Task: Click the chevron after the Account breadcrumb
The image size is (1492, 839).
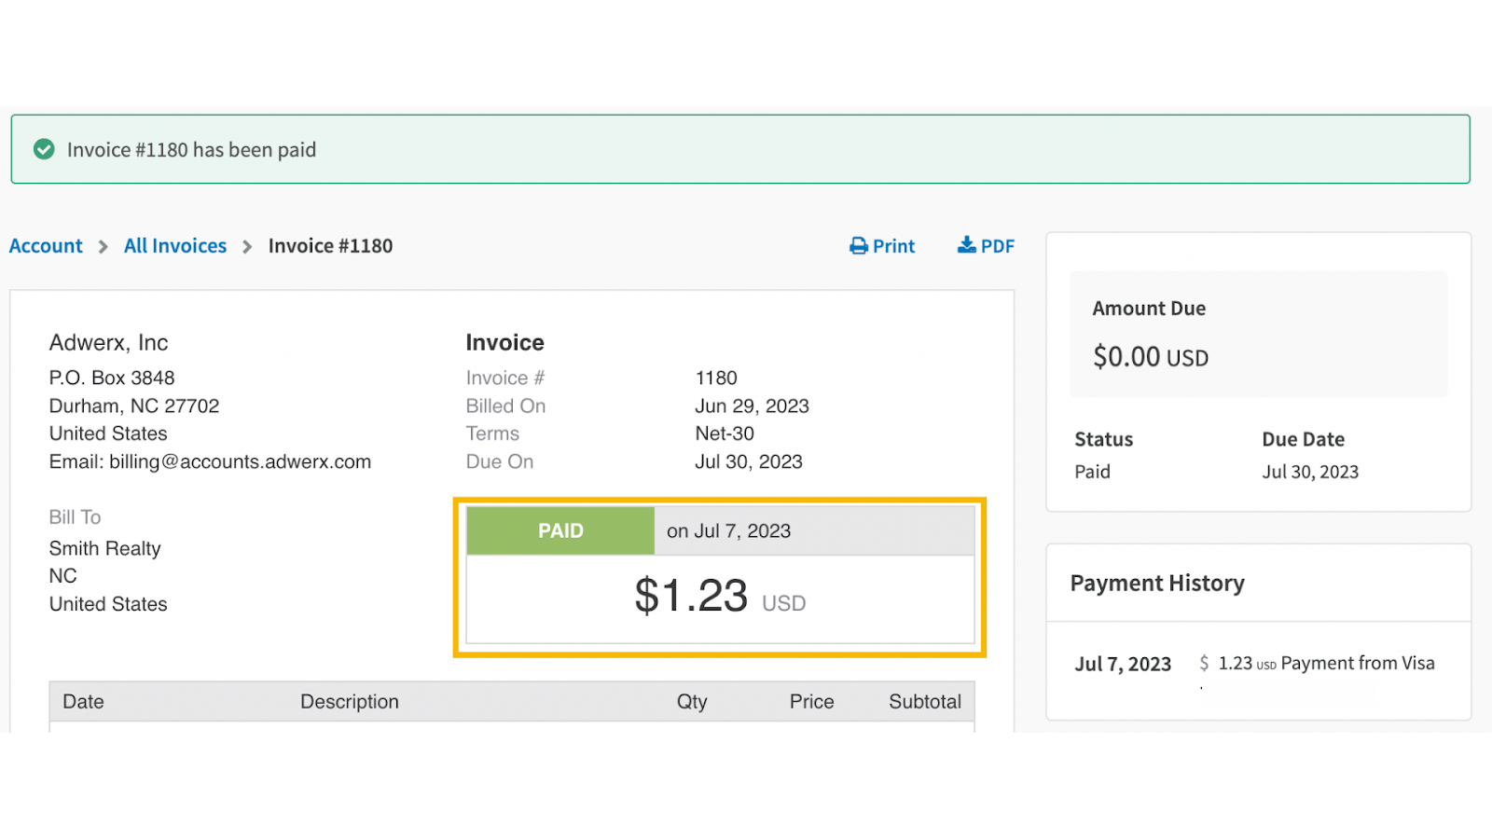Action: click(102, 246)
